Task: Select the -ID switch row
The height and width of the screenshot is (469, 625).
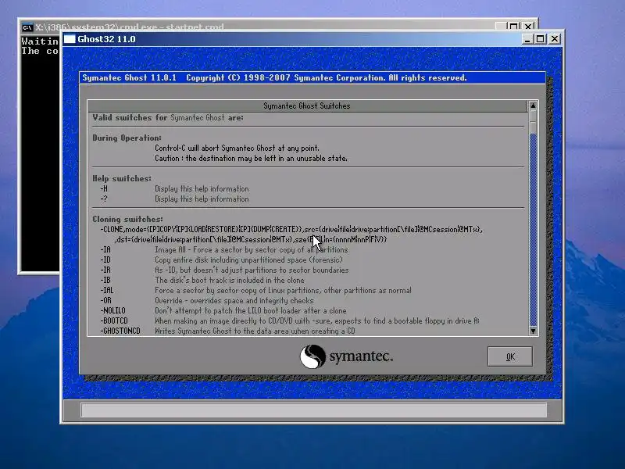Action: click(x=221, y=260)
